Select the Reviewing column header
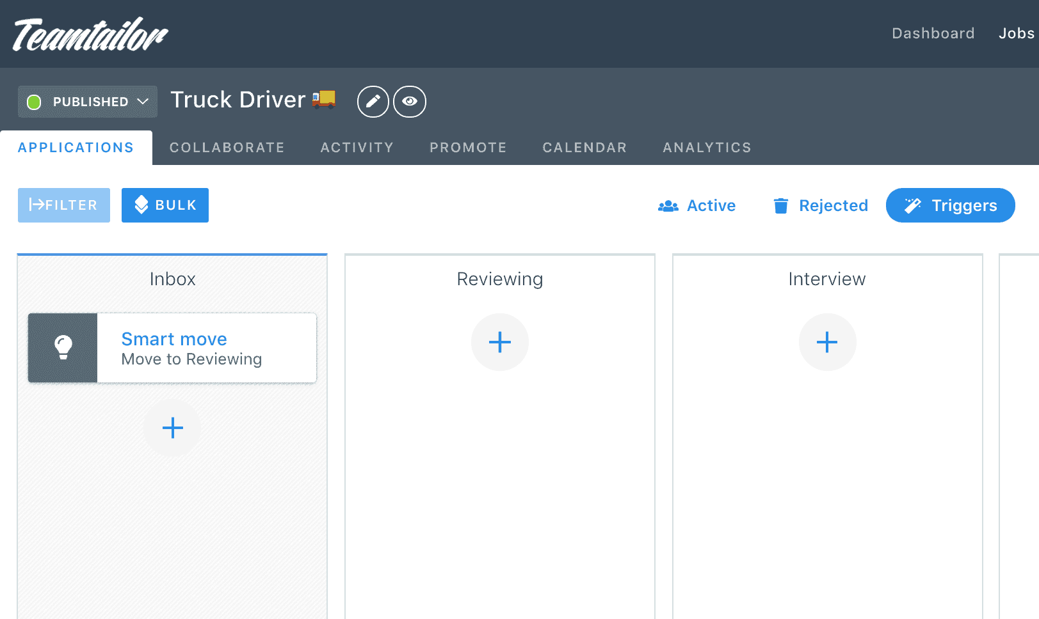The height and width of the screenshot is (619, 1039). click(x=500, y=279)
